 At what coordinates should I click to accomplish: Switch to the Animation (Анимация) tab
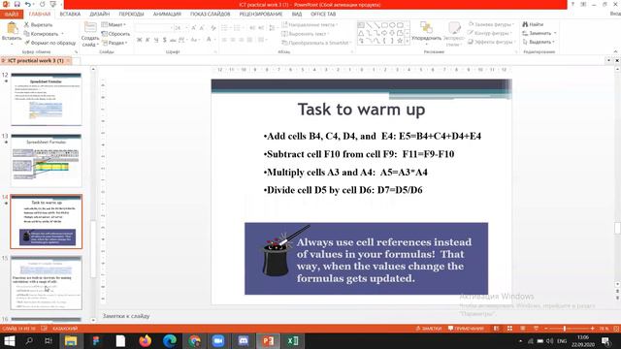167,14
